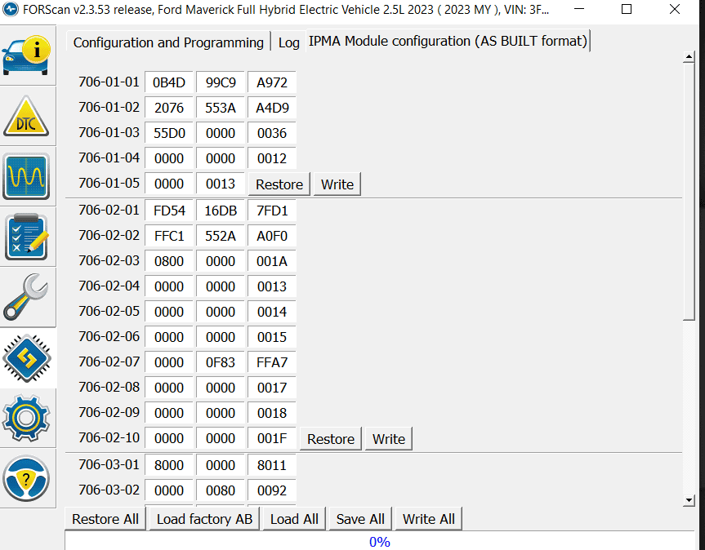Click field A4D9 in row 706-01-02
Screen dimensions: 705x550
click(272, 108)
